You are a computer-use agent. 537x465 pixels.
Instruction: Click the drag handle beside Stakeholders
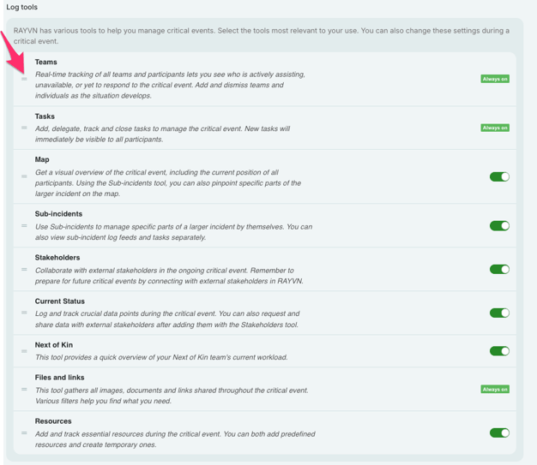click(x=24, y=270)
